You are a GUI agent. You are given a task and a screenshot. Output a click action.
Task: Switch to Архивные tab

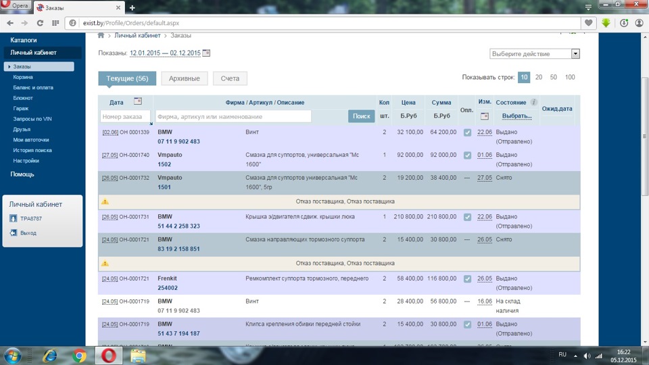(184, 78)
